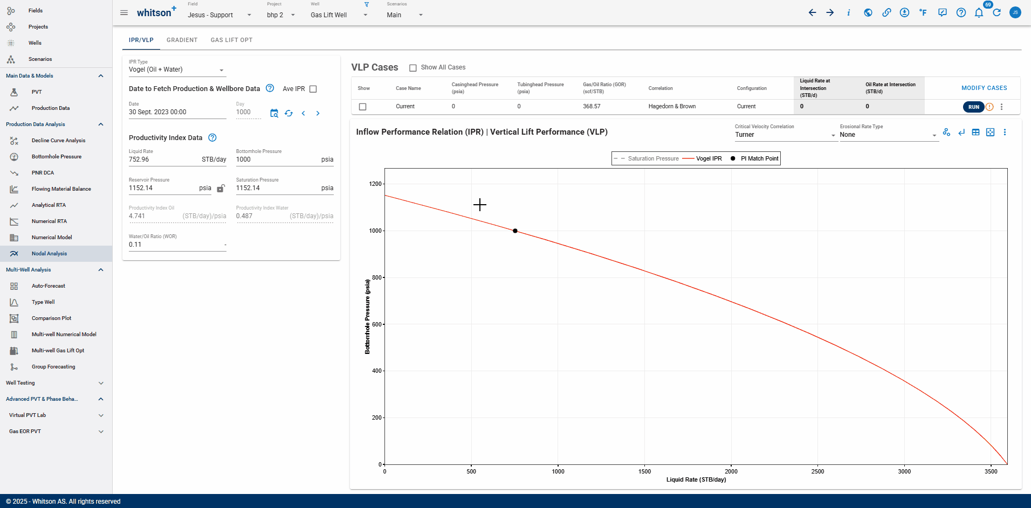This screenshot has height=508, width=1031.
Task: Open the GAS LIFT OPT tab
Action: coord(231,39)
